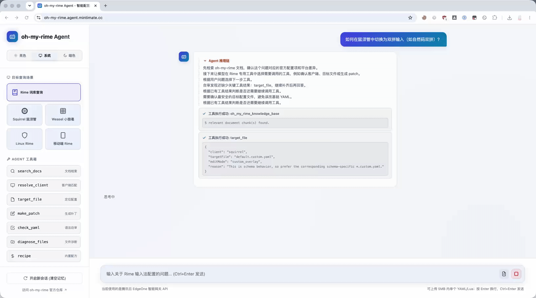Open the browser tab search dropdown
Image resolution: width=536 pixels, height=298 pixels.
[x=30, y=6]
